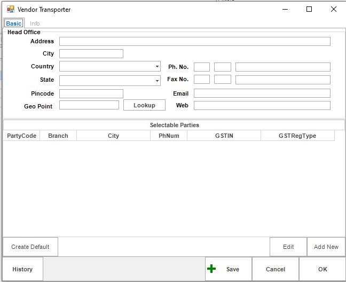The image size is (346, 282).
Task: Click the Vendor Transporter window icon
Action: click(x=10, y=10)
